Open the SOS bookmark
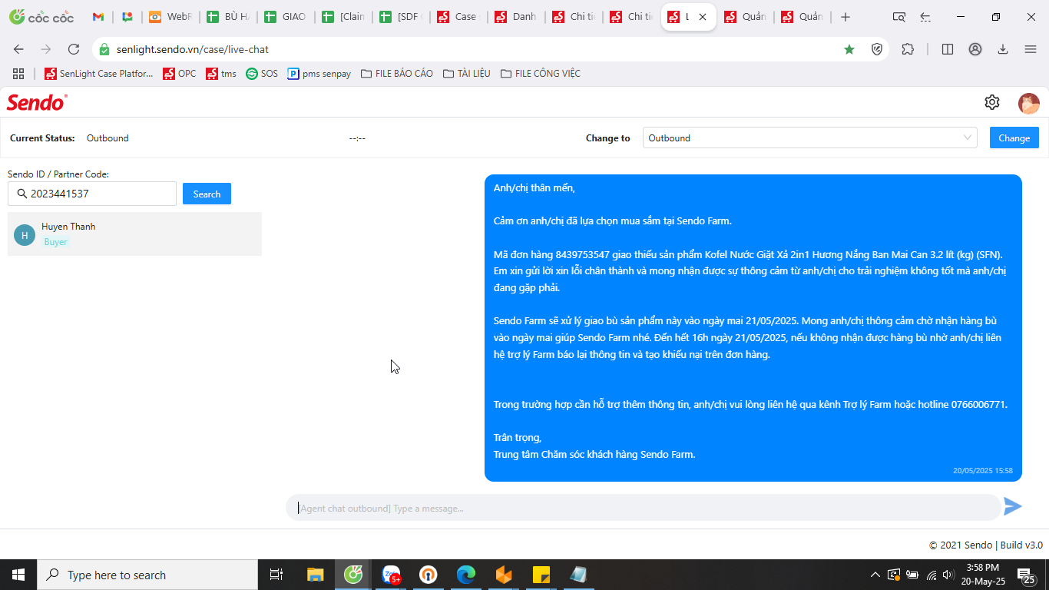 click(262, 74)
